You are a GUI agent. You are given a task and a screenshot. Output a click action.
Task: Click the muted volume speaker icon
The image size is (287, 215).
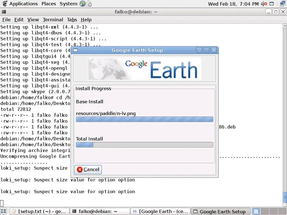(x=264, y=4)
